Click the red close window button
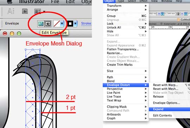This screenshot has height=128, width=190. click(5, 34)
